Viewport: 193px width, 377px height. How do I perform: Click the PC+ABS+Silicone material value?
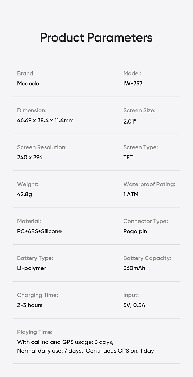39,231
